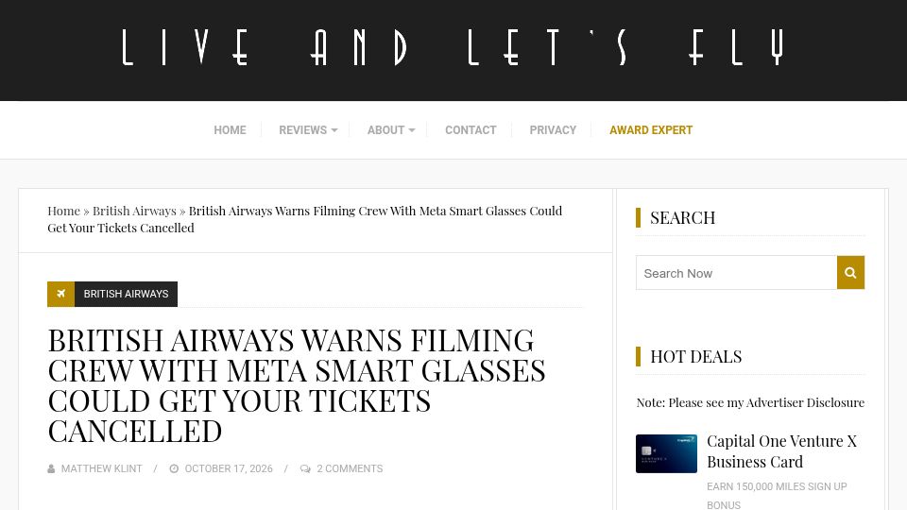Click the Earn 150,000 miles bonus text
This screenshot has width=907, height=510.
[777, 496]
